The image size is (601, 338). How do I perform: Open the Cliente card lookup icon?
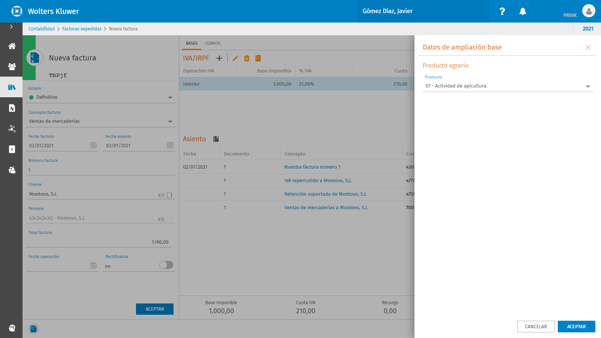point(161,195)
